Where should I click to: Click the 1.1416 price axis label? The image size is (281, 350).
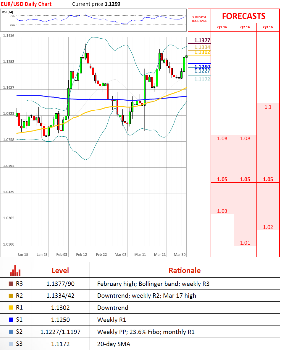pos(9,35)
